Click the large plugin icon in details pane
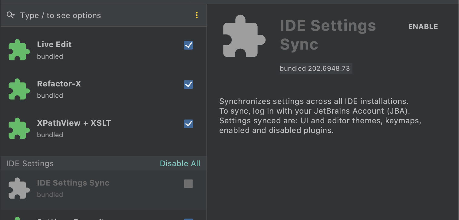This screenshot has height=220, width=459. [x=244, y=36]
